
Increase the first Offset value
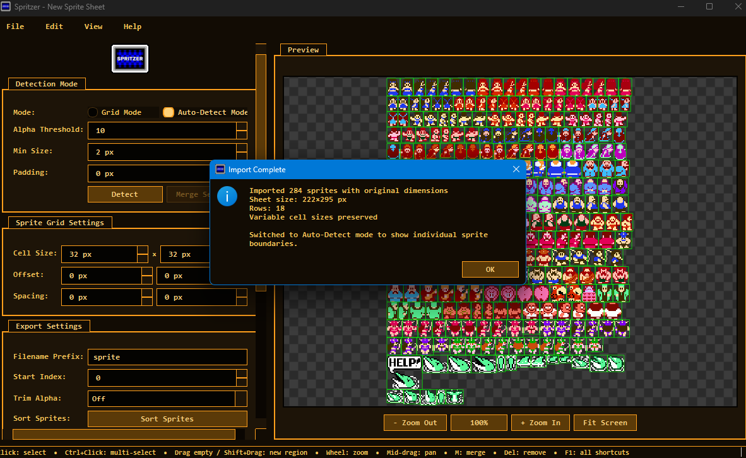point(147,271)
